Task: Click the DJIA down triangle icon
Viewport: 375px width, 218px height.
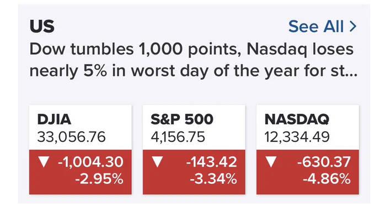Action: pos(44,162)
